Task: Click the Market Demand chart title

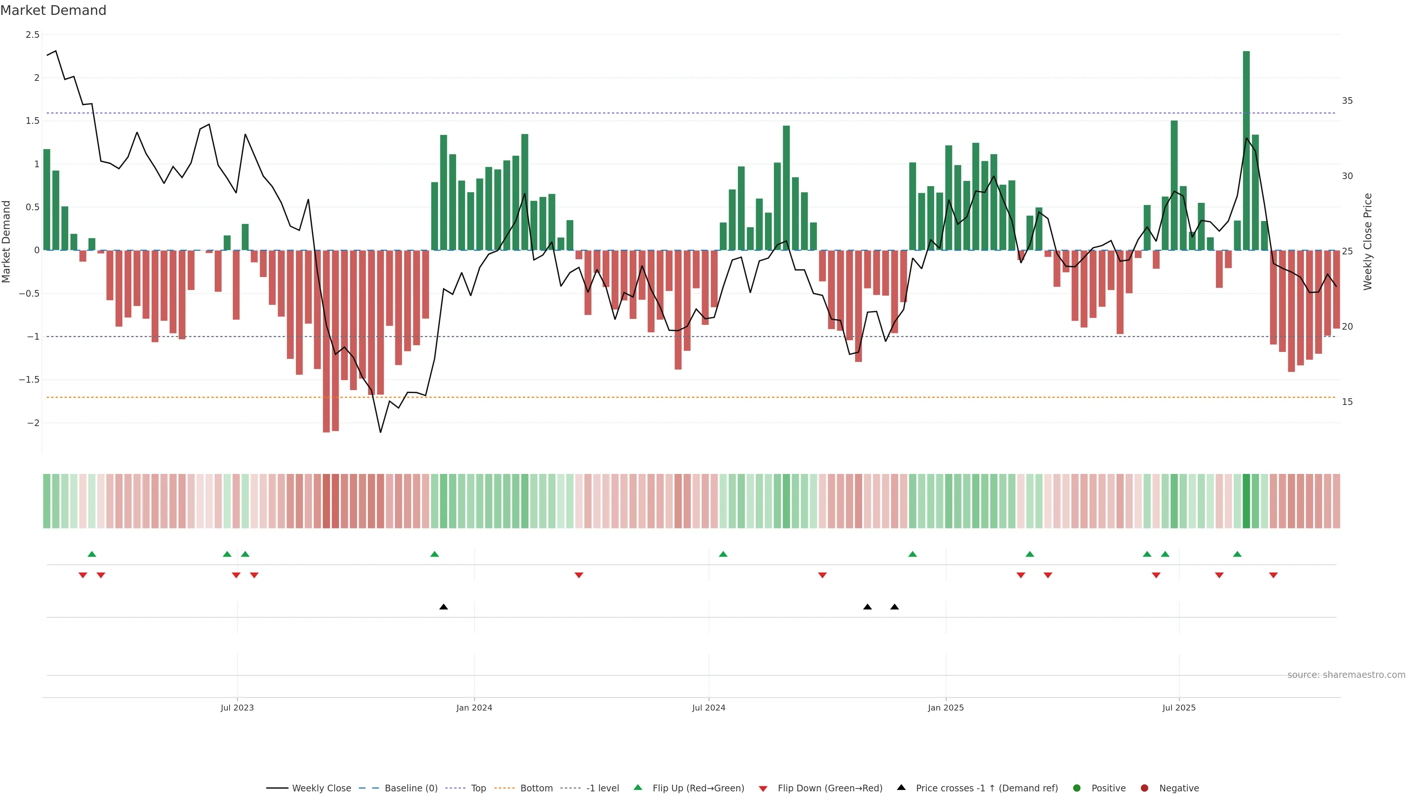Action: 53,10
